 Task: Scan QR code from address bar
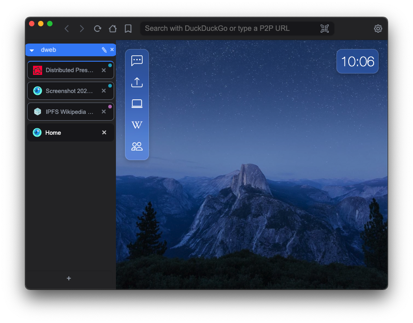(325, 29)
